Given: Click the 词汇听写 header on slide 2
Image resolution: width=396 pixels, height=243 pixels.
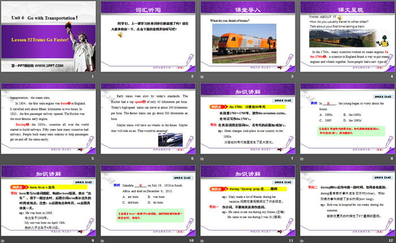Looking at the screenshot, I should [x=147, y=10].
